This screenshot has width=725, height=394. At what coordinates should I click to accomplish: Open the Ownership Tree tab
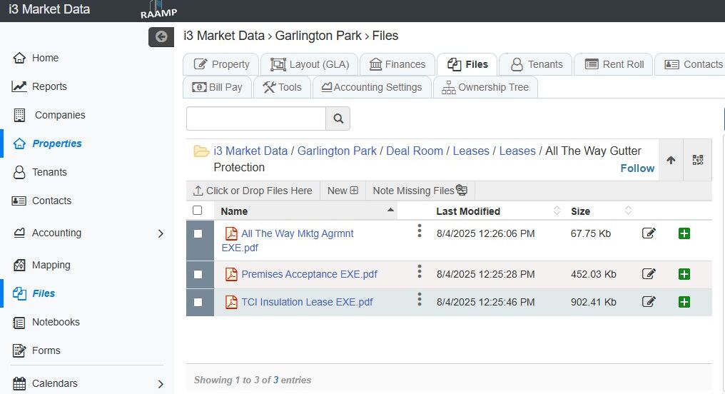click(485, 87)
